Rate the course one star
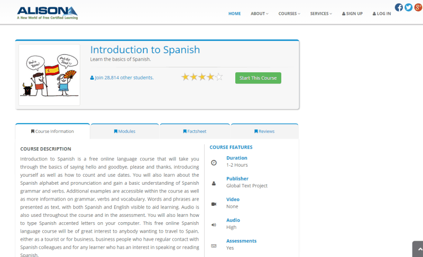 pyautogui.click(x=185, y=77)
